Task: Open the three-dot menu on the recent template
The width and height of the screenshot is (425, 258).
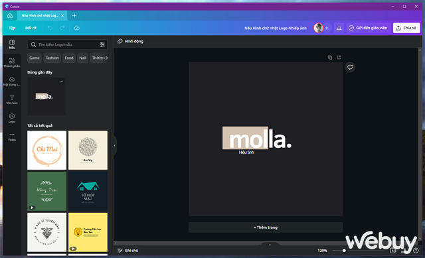Action: (x=62, y=81)
